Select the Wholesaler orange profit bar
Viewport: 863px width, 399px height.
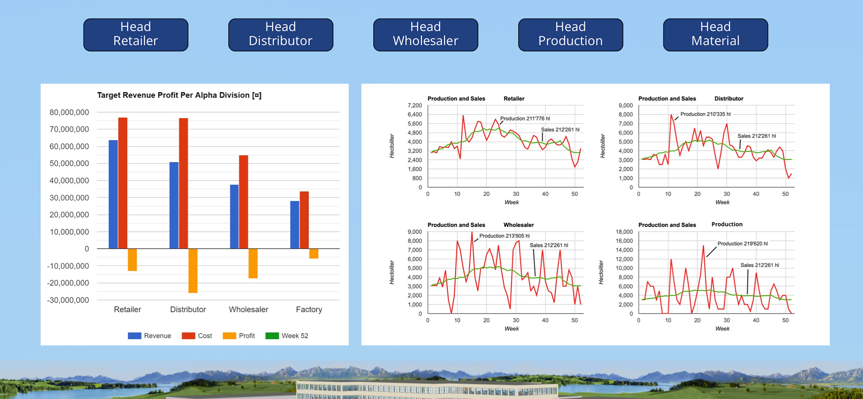253,263
